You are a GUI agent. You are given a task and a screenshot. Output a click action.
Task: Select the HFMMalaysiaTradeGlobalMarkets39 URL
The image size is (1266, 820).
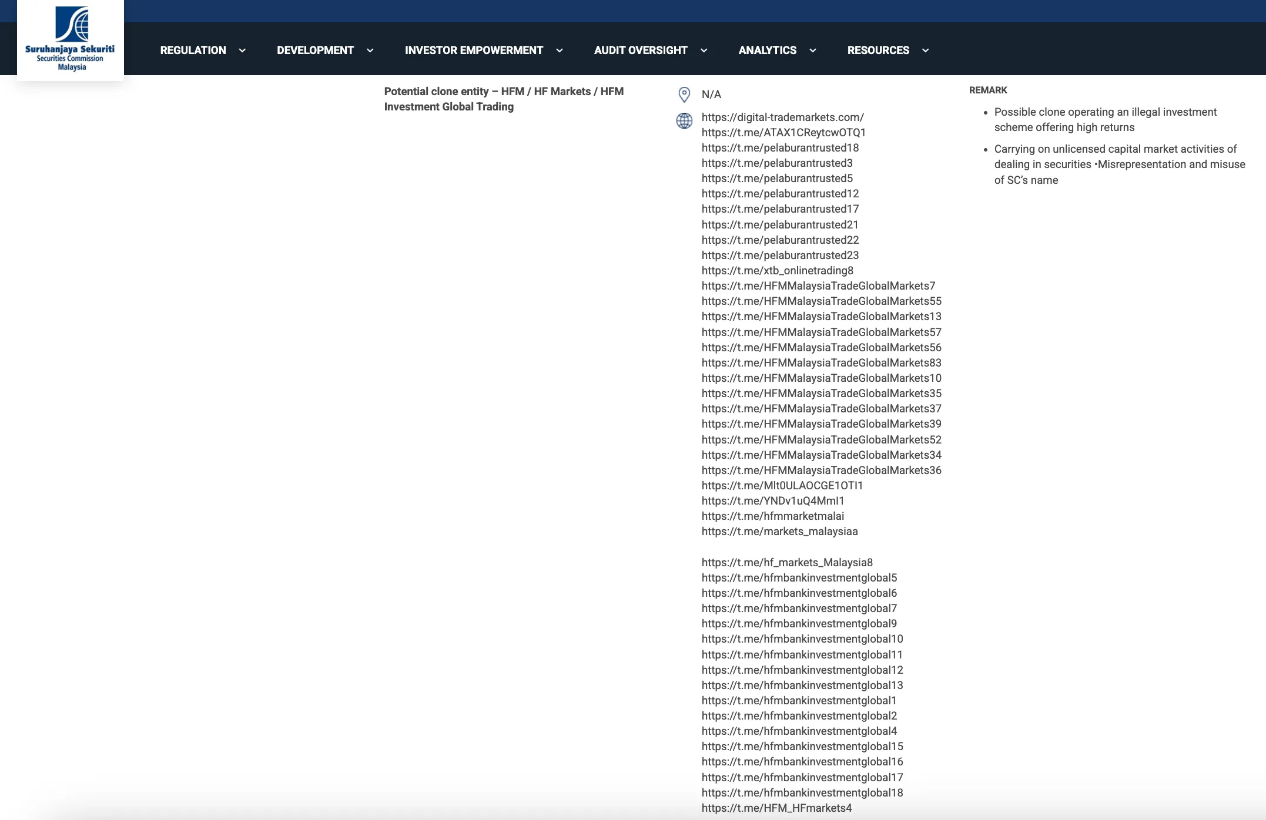(x=822, y=424)
